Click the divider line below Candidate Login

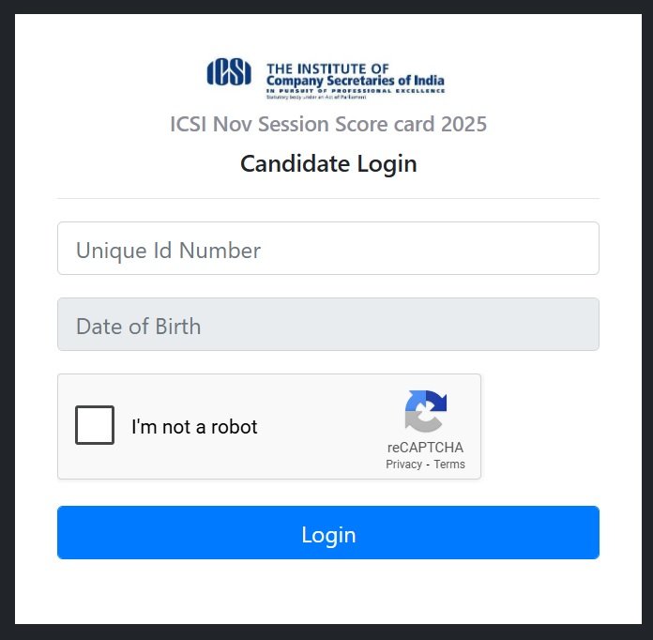[328, 199]
